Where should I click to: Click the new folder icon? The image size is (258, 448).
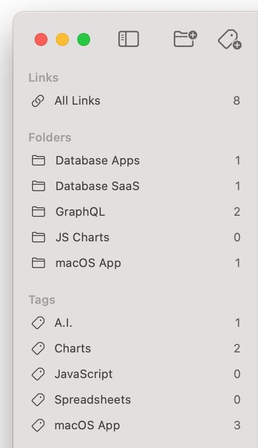point(186,39)
